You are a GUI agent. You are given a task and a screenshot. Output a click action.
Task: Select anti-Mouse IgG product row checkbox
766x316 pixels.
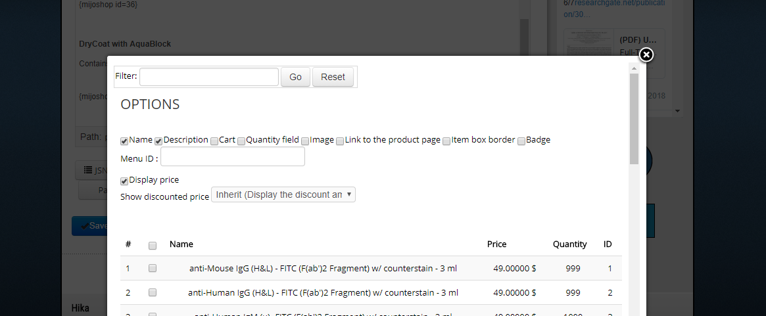coord(153,268)
